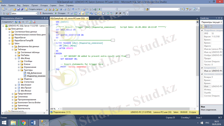Click the Open File folder toolbar icon
The image size is (224, 126).
coord(15,9)
